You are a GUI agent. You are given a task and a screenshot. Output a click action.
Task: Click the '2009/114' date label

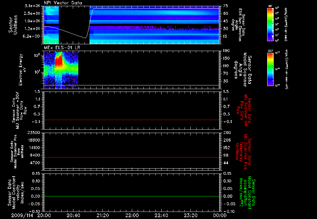click(22, 215)
